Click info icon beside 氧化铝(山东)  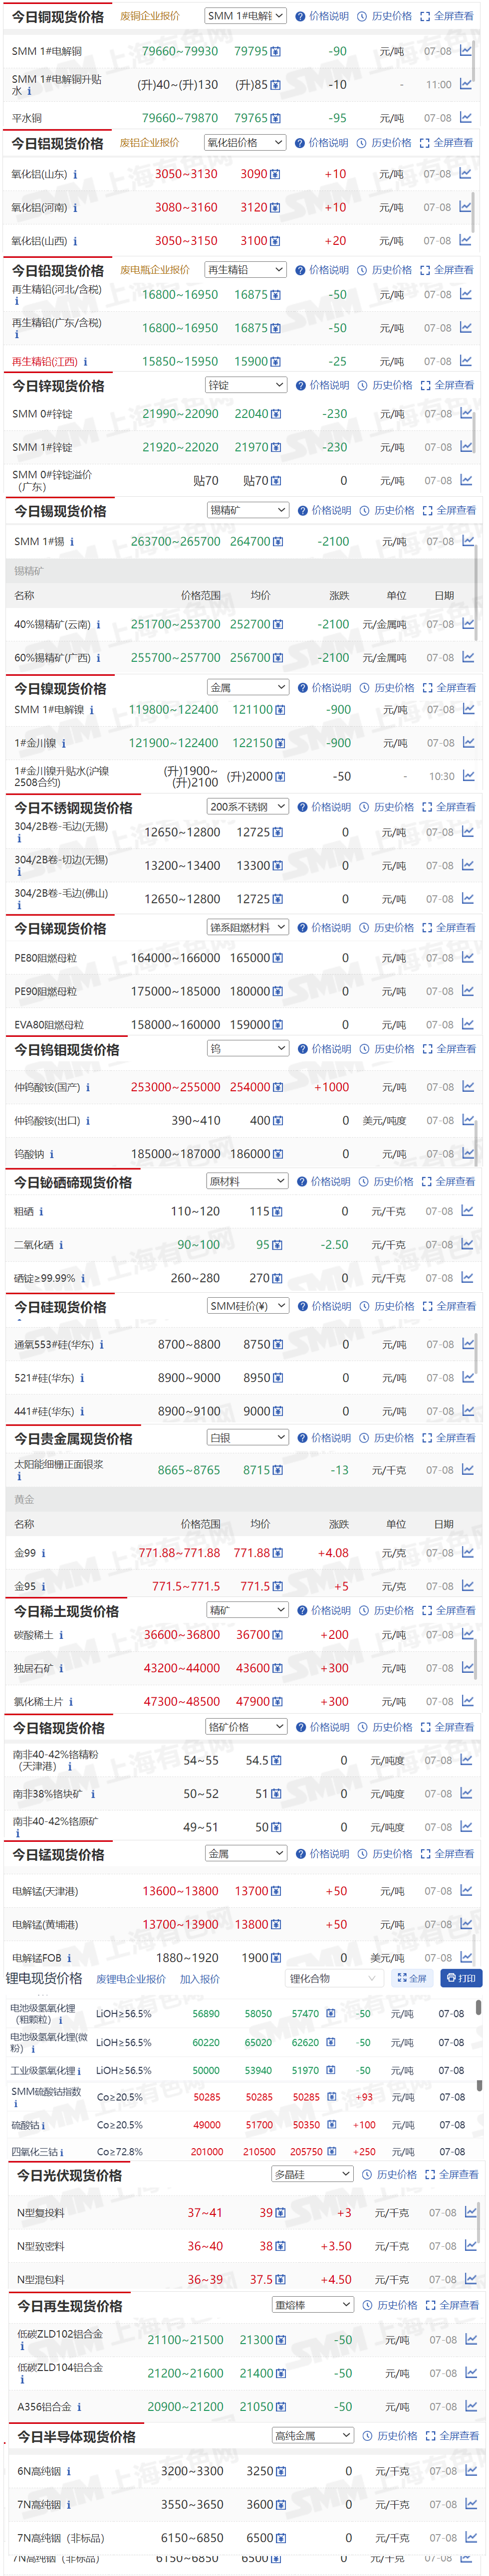[x=75, y=175]
